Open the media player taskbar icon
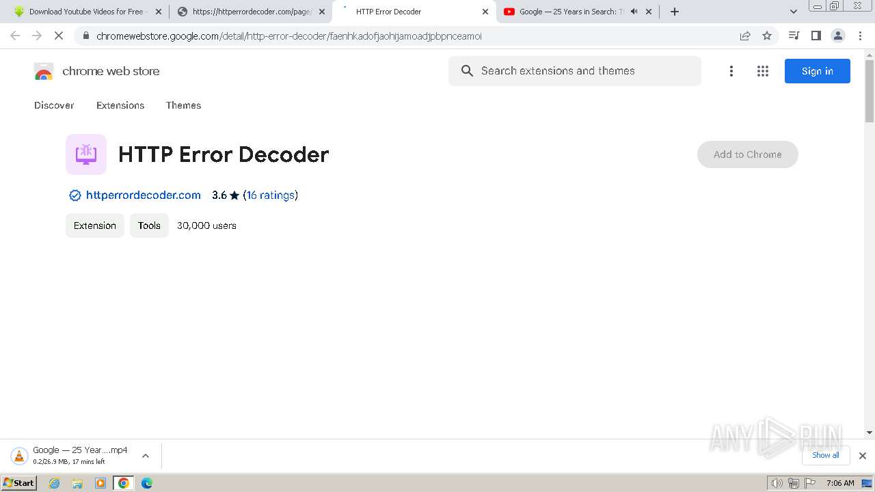Screen dimensions: 875x492 (100, 483)
